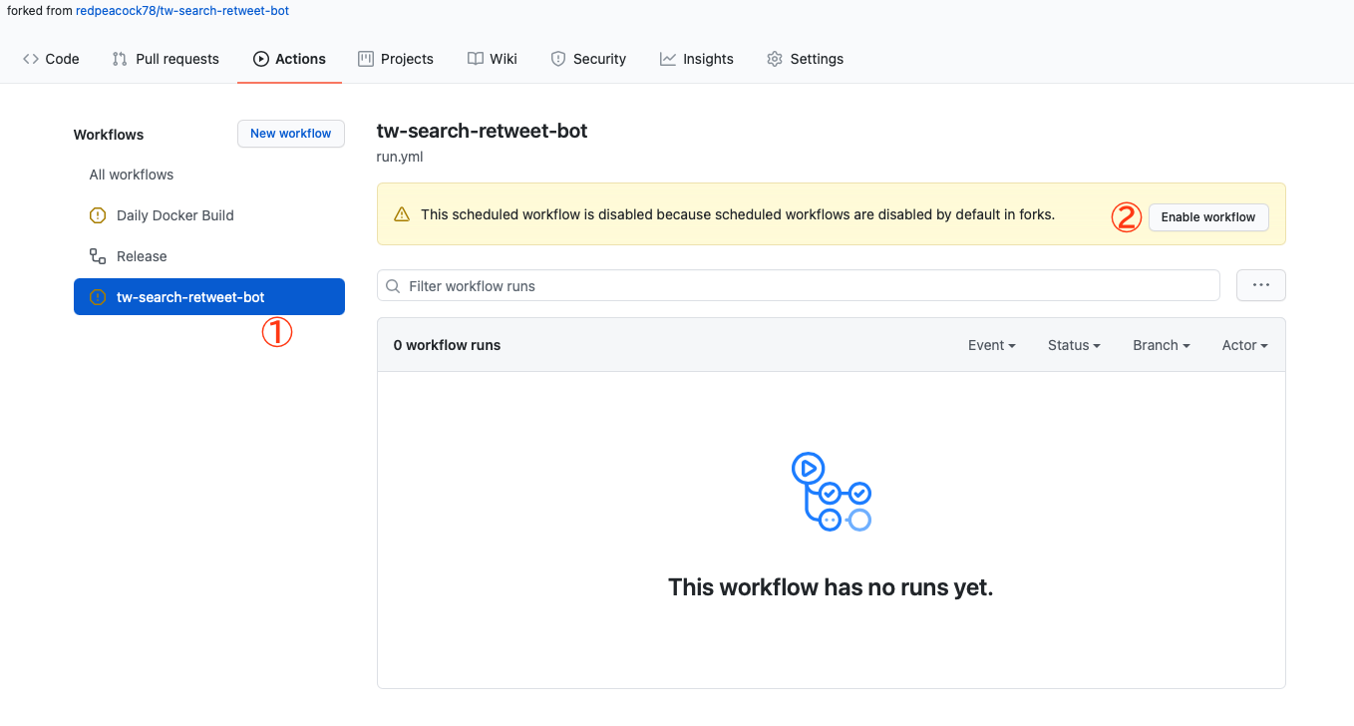The image size is (1354, 726).
Task: View the Insights tab
Action: [697, 59]
